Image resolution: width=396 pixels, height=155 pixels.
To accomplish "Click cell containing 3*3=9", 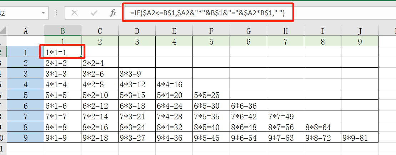I will coord(137,73).
